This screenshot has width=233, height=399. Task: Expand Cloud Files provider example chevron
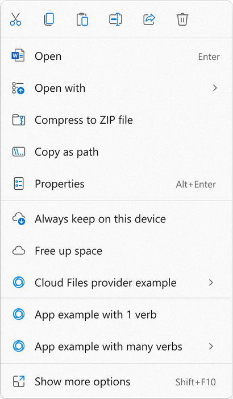(211, 283)
